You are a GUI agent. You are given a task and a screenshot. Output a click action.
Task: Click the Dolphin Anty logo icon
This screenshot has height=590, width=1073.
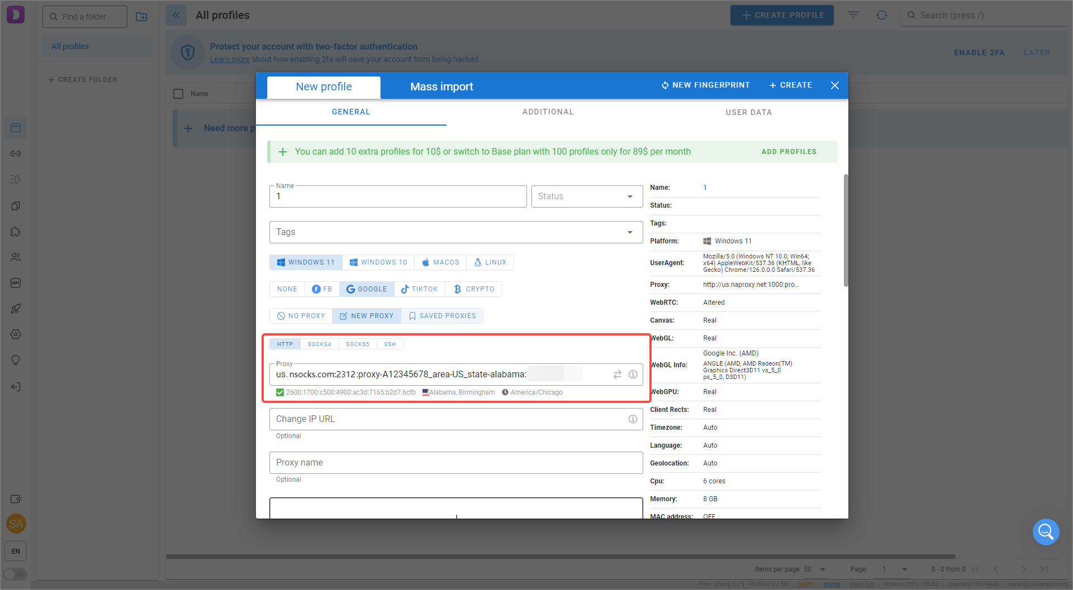(x=16, y=15)
